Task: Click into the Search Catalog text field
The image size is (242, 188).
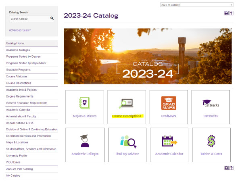Action: point(29,19)
